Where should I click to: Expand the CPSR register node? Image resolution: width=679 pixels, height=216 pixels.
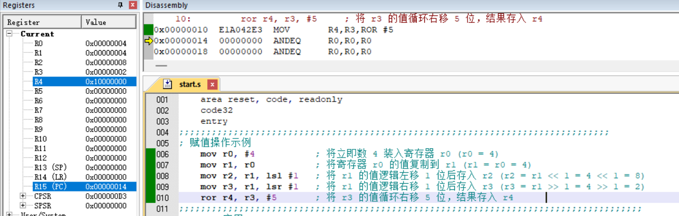[x=23, y=196]
